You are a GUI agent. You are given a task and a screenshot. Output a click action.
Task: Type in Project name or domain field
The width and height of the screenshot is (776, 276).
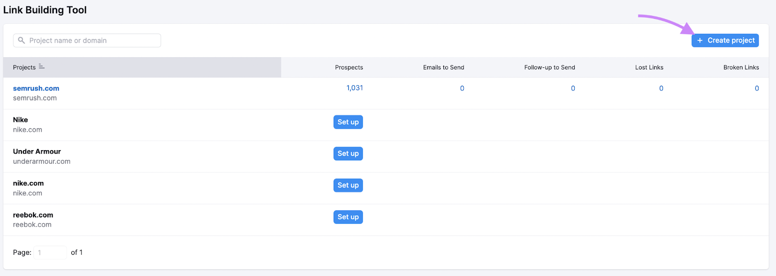[x=92, y=41]
